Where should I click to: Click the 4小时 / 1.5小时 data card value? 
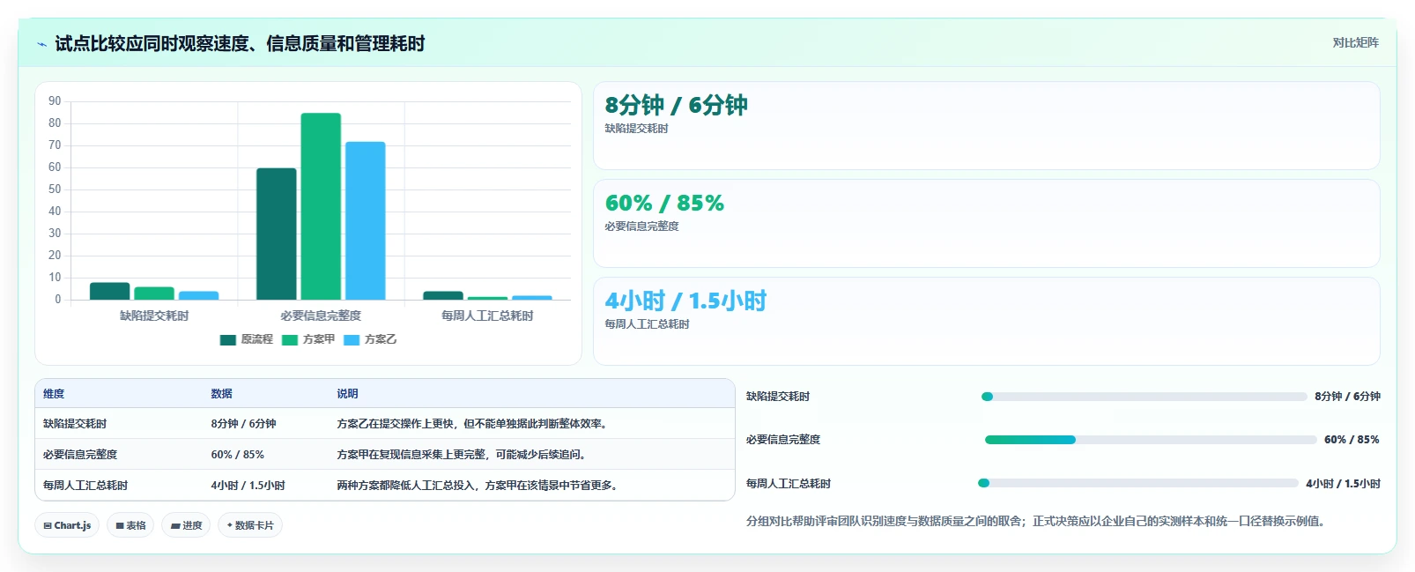click(x=685, y=301)
